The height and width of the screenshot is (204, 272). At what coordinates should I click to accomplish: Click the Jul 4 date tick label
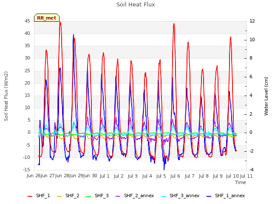[x=147, y=176]
